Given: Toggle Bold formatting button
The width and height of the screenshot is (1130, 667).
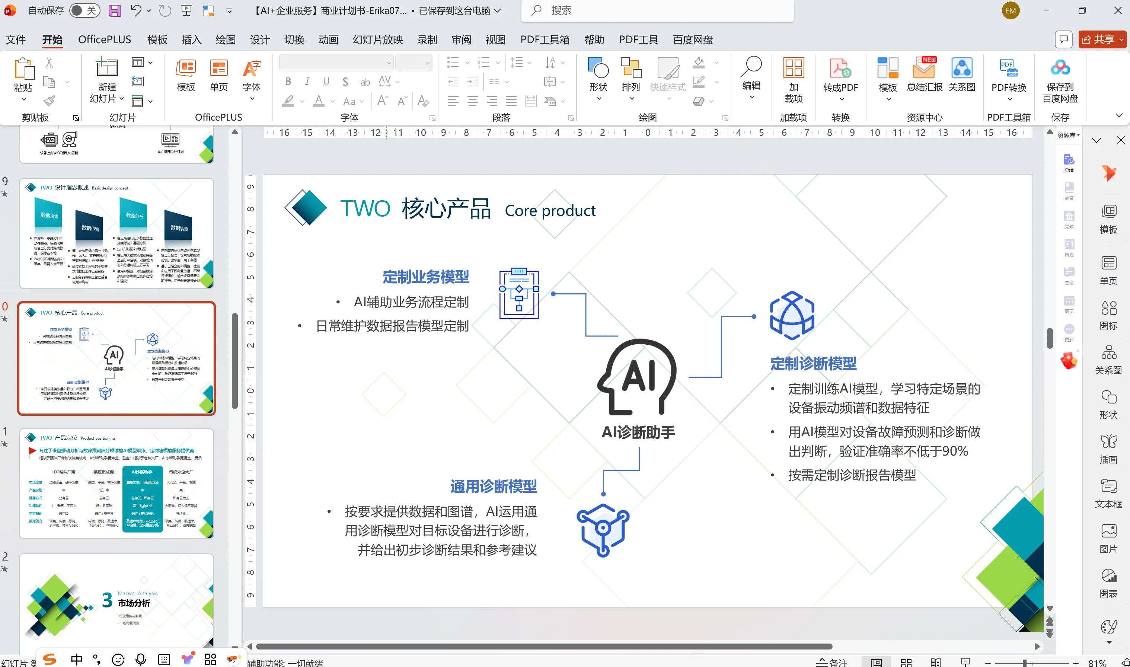Looking at the screenshot, I should tap(288, 82).
